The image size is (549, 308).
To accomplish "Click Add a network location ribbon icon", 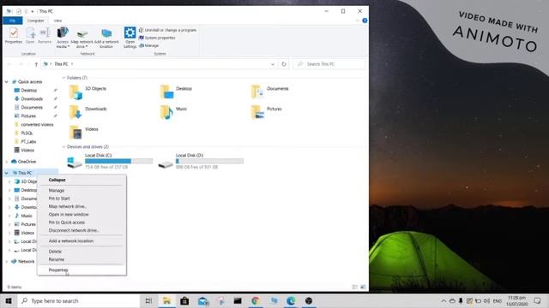I will 106,37.
